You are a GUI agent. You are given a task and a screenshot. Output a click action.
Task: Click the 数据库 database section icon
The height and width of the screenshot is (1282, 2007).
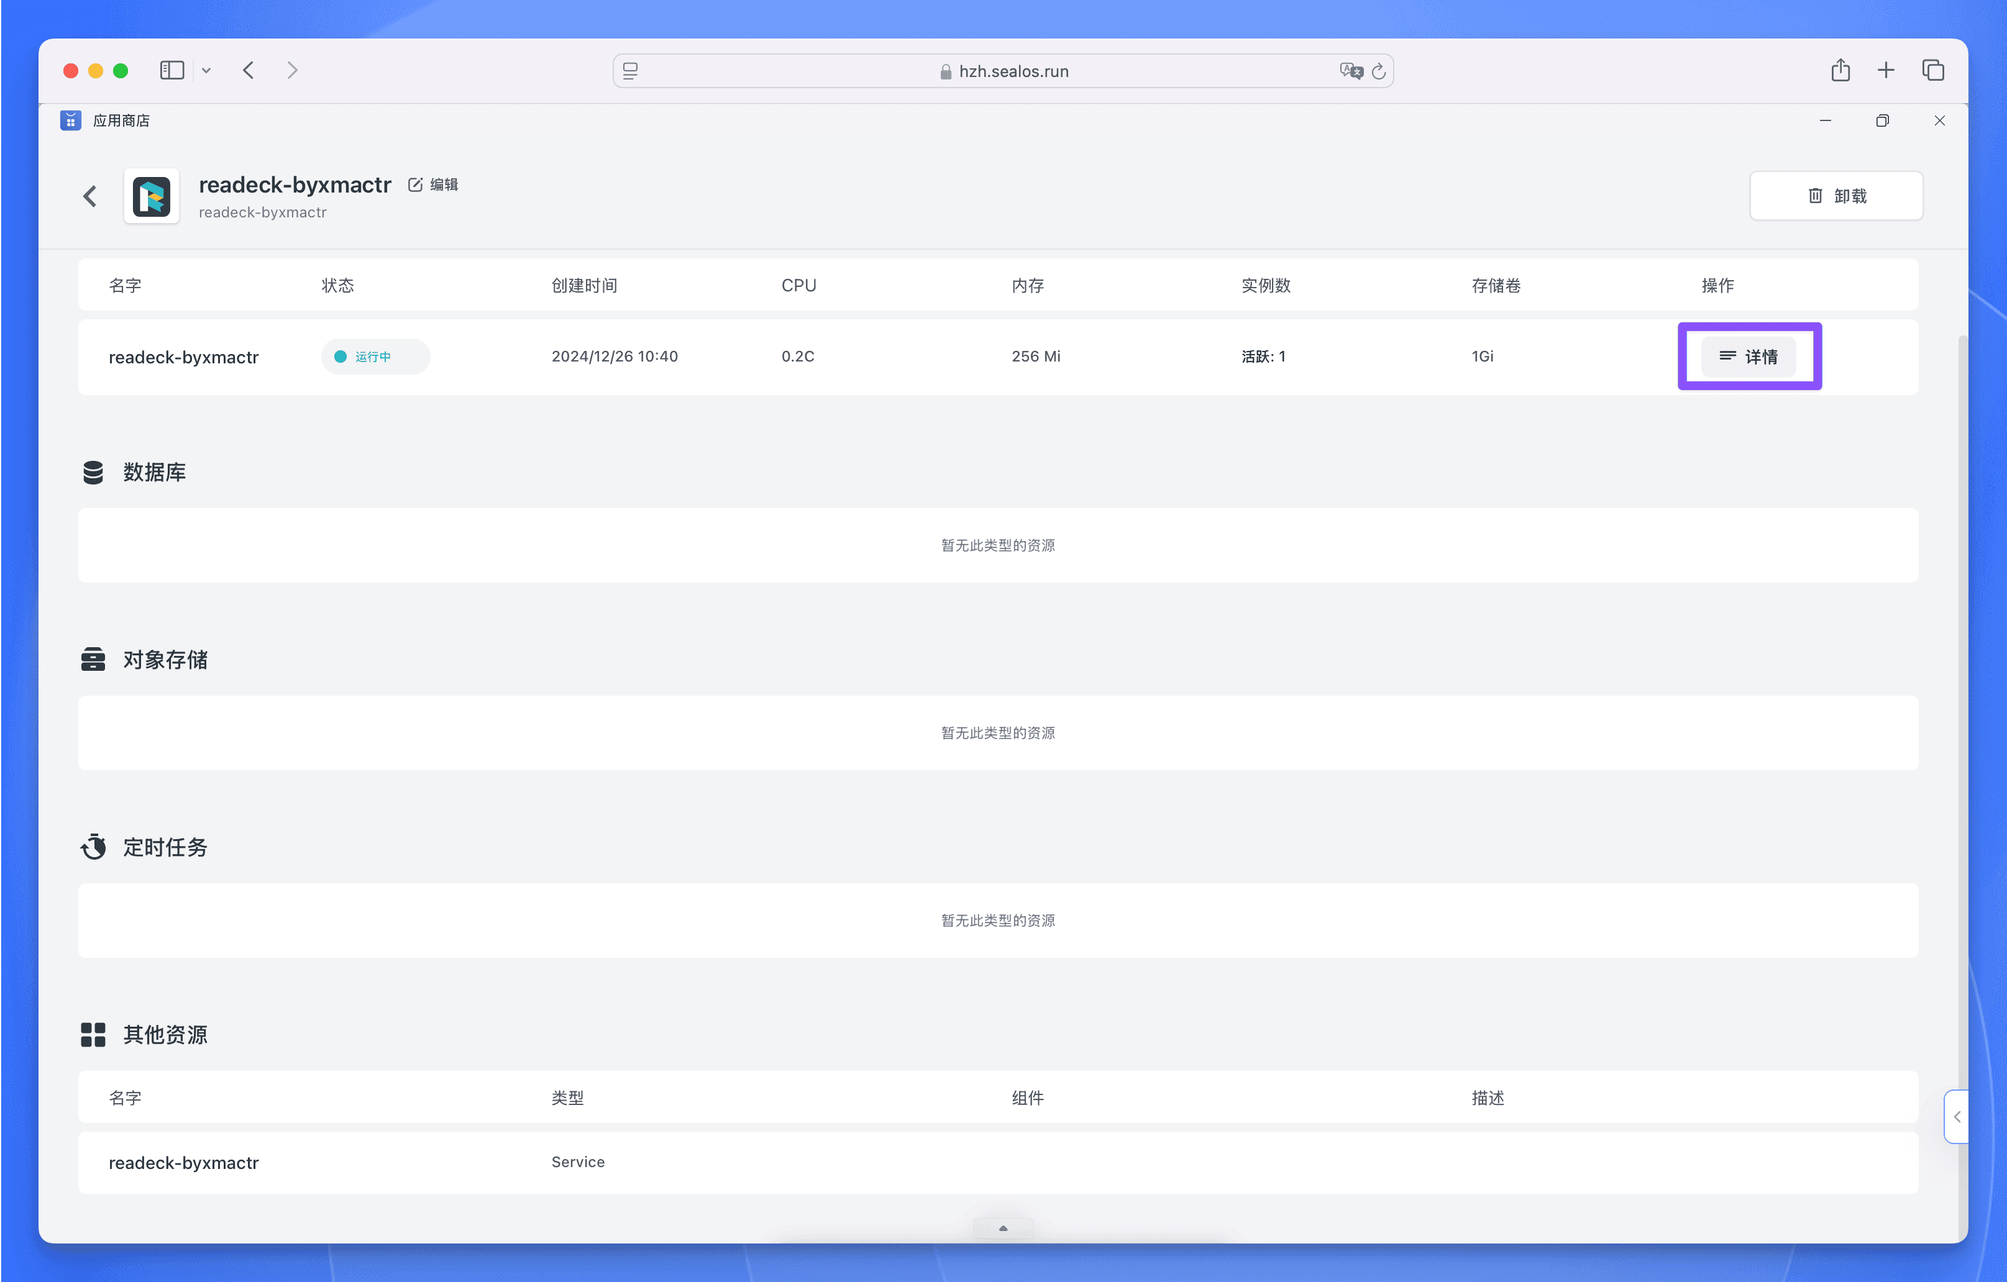[x=93, y=472]
